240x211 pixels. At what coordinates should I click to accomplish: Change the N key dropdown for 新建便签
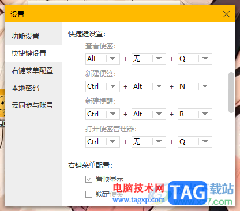tap(195, 86)
